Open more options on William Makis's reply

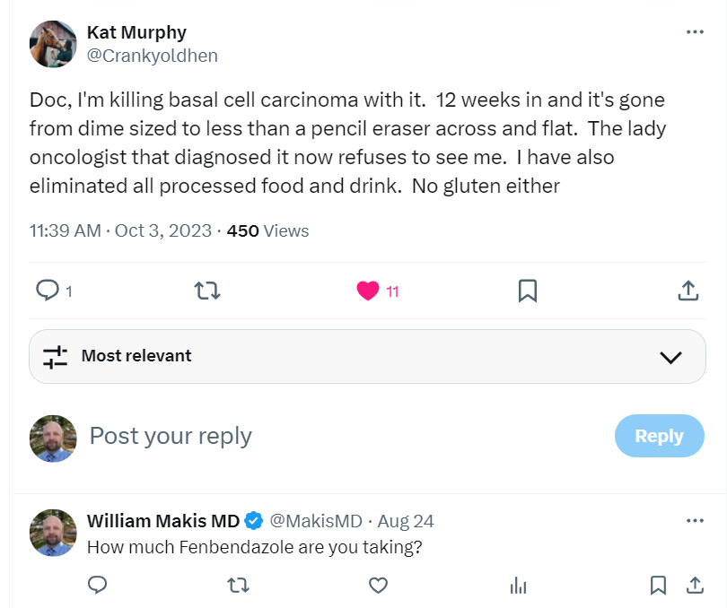[x=695, y=521]
